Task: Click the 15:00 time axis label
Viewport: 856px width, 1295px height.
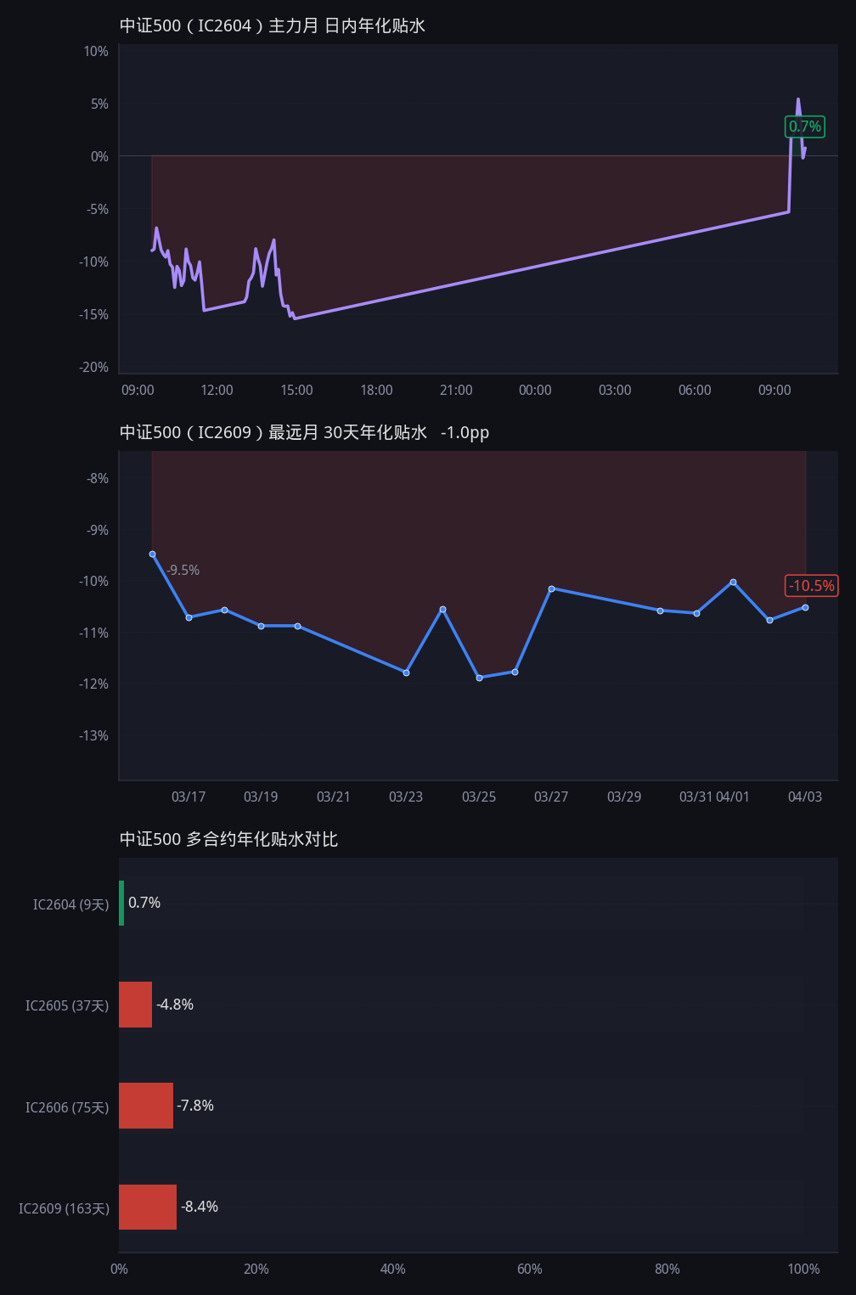Action: coord(296,391)
